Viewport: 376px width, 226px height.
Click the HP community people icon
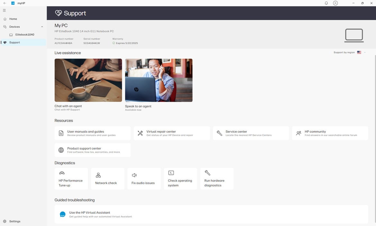click(x=299, y=133)
